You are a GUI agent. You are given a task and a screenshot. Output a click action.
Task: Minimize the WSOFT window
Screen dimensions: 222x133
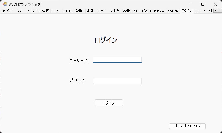190,4
